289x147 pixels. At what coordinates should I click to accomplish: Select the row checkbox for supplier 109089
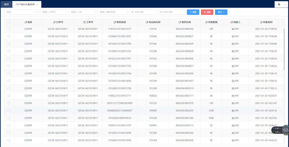click(9, 110)
